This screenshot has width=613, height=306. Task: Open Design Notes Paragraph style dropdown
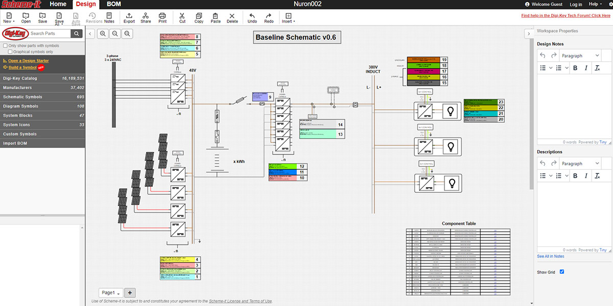[x=580, y=56]
